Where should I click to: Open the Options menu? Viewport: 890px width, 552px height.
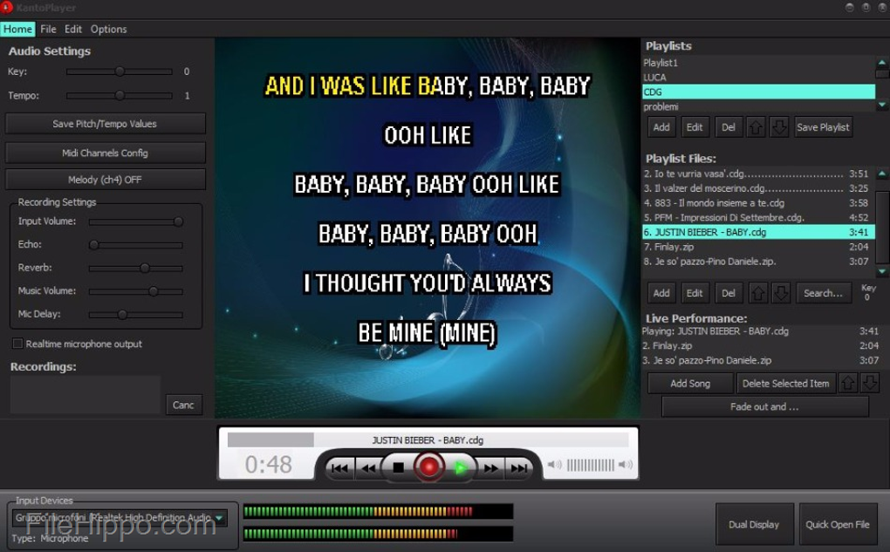click(x=108, y=29)
